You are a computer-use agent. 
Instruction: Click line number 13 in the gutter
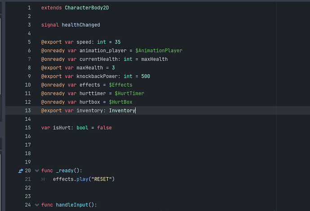28,110
